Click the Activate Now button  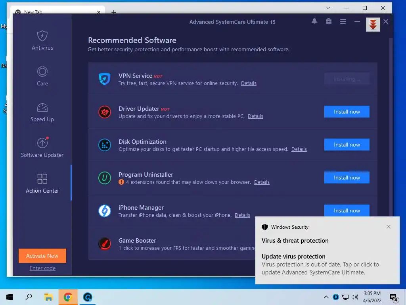(x=42, y=256)
